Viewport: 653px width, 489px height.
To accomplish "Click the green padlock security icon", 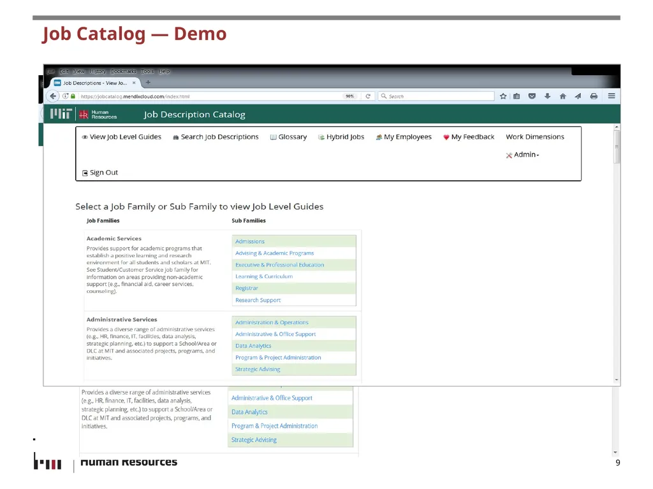I will [73, 96].
